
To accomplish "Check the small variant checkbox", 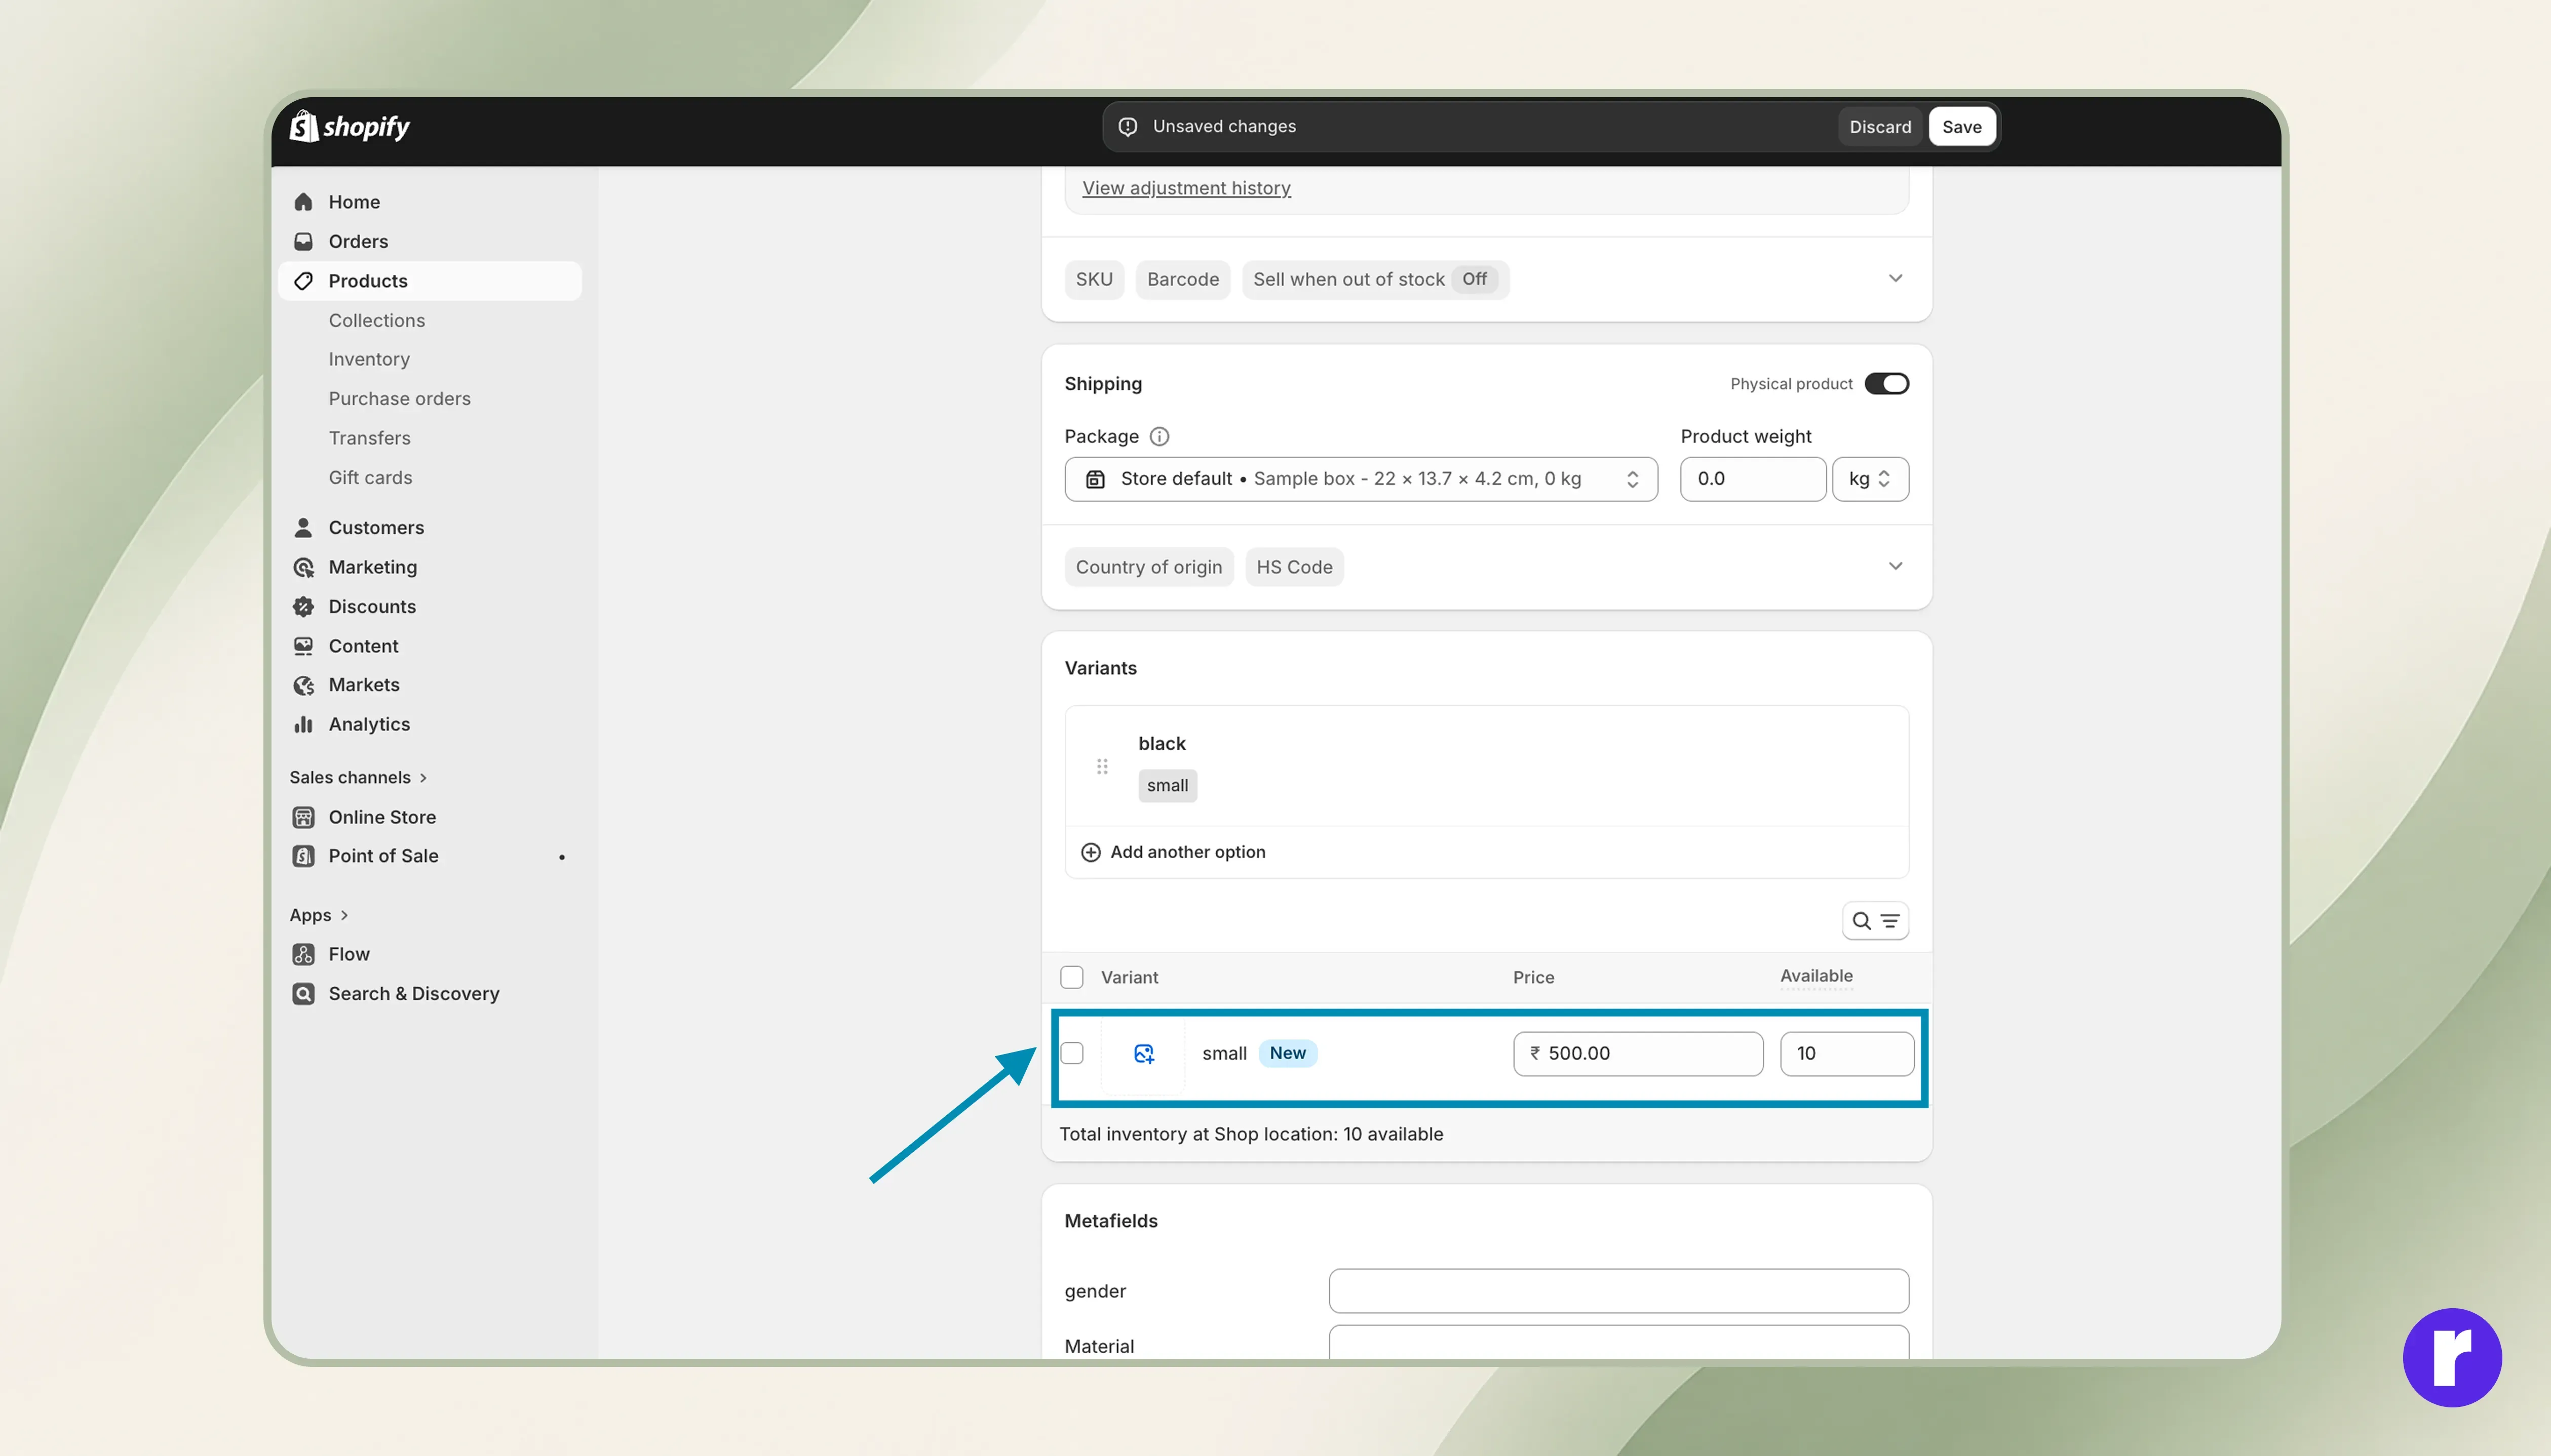I will 1071,1053.
